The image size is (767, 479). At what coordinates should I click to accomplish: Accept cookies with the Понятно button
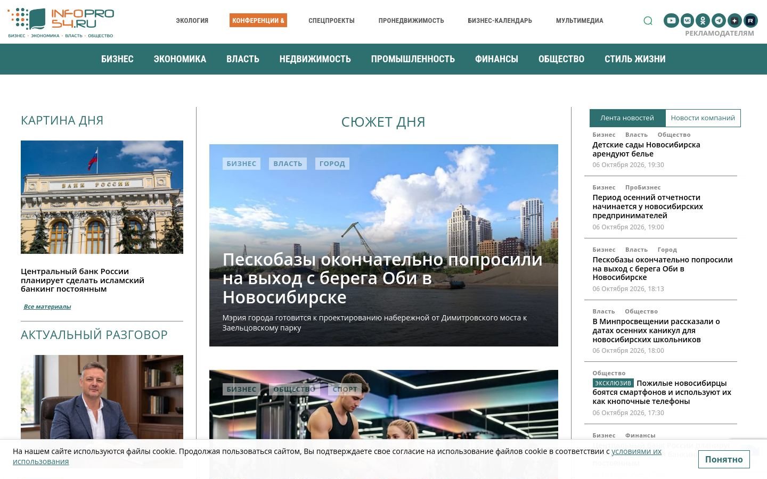coord(724,459)
